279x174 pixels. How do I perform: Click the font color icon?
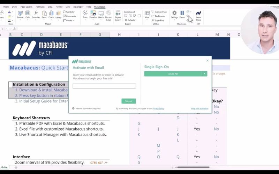[9, 12]
